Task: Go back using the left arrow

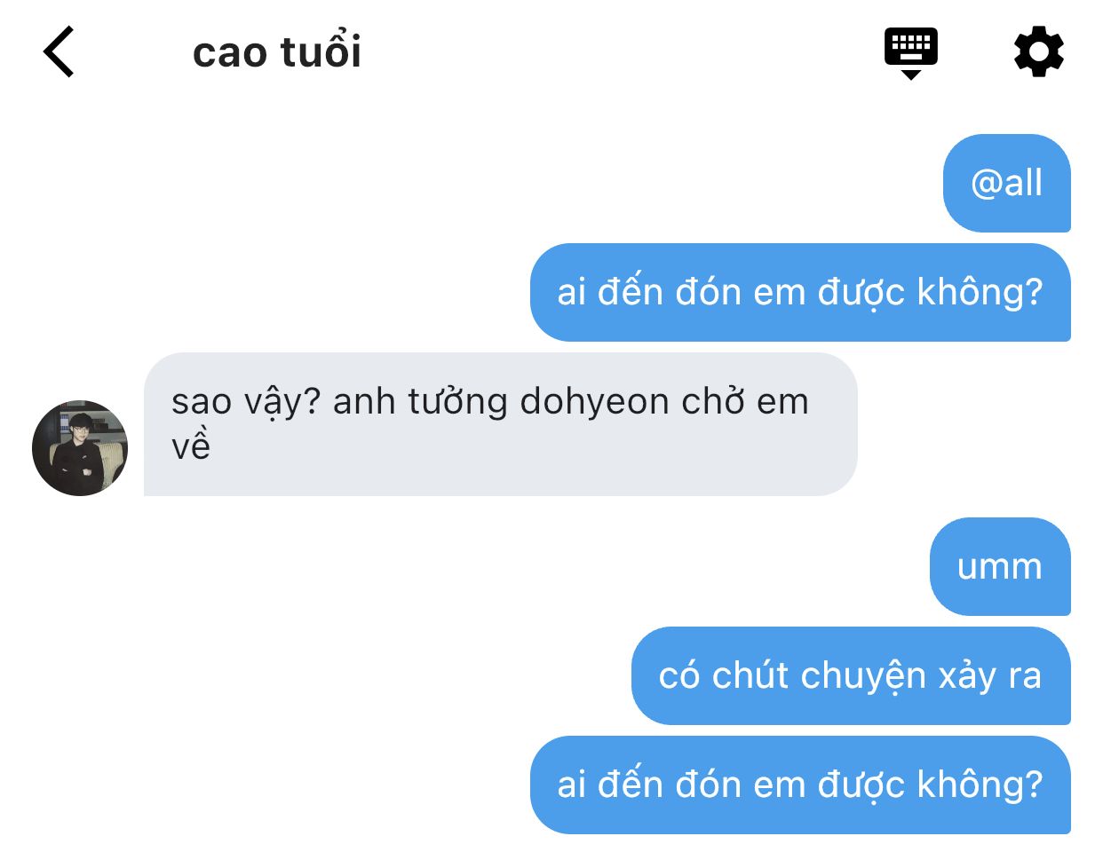Action: click(x=58, y=51)
